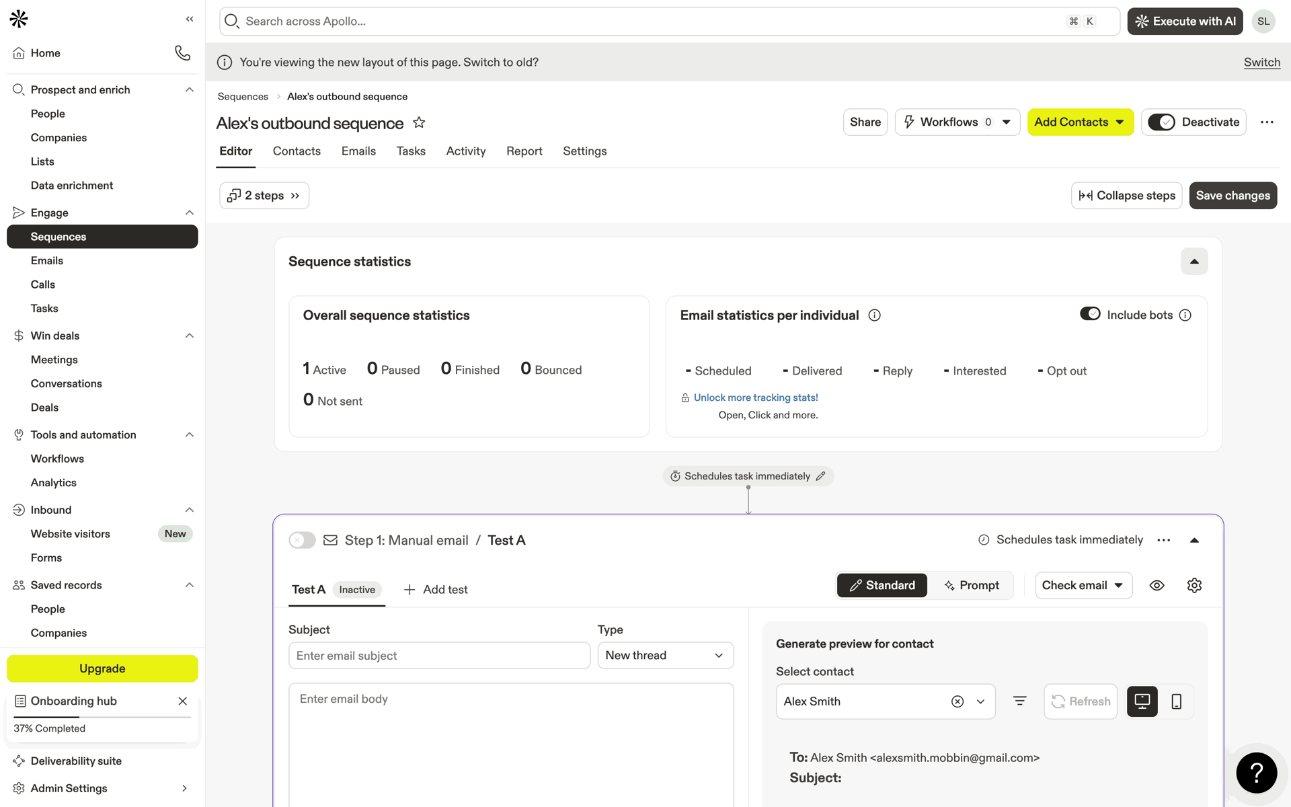Select Standard editing mode
1291x807 pixels.
882,586
